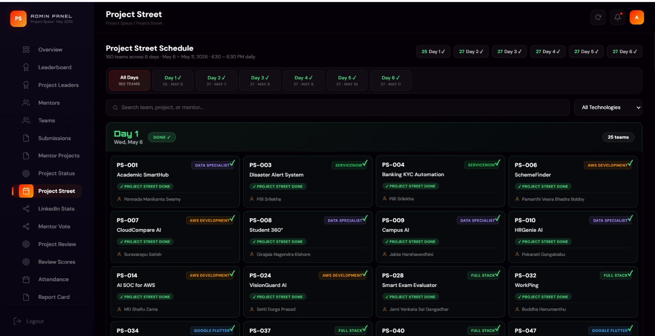Viewport: 655px width, 336px height.
Task: Switch to Day 1 May 6 tab
Action: pos(173,81)
